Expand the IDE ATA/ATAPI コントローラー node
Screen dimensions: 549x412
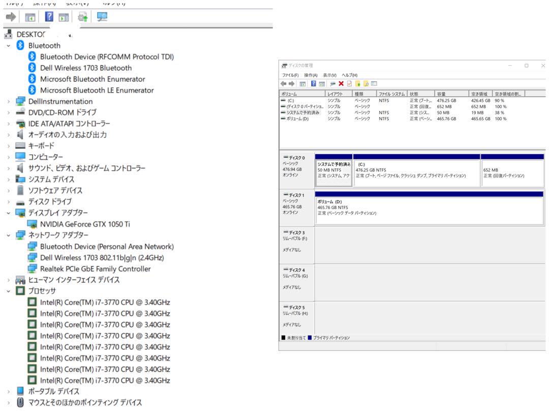pos(9,124)
